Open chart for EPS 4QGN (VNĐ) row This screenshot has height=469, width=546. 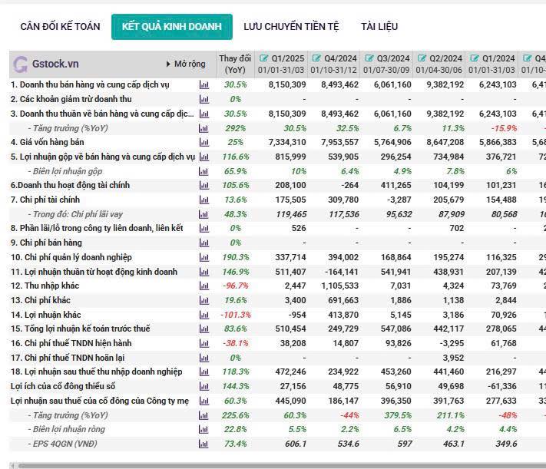pos(204,444)
